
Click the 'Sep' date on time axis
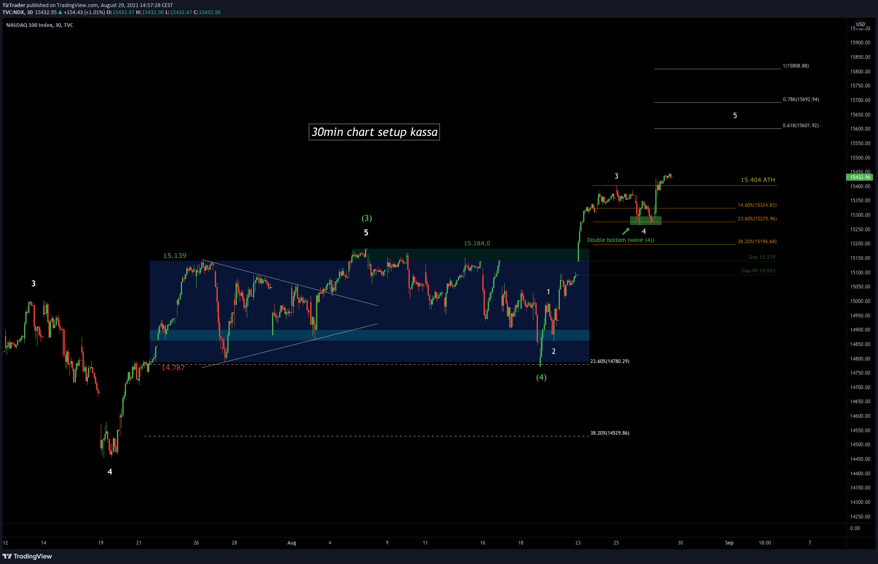(x=729, y=543)
